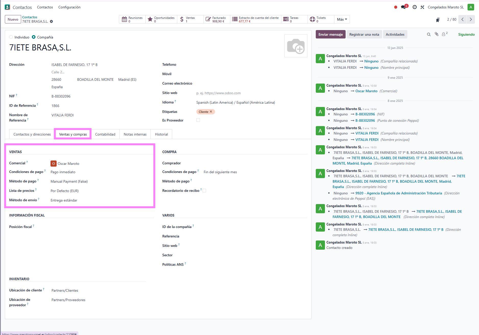Screen dimensions: 479x335
Task: Open the Idioma language selection field
Action: point(235,102)
